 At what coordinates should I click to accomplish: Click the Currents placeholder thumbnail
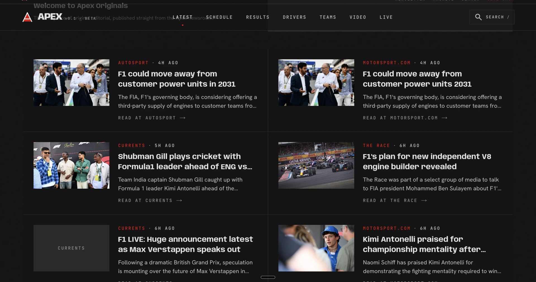71,248
